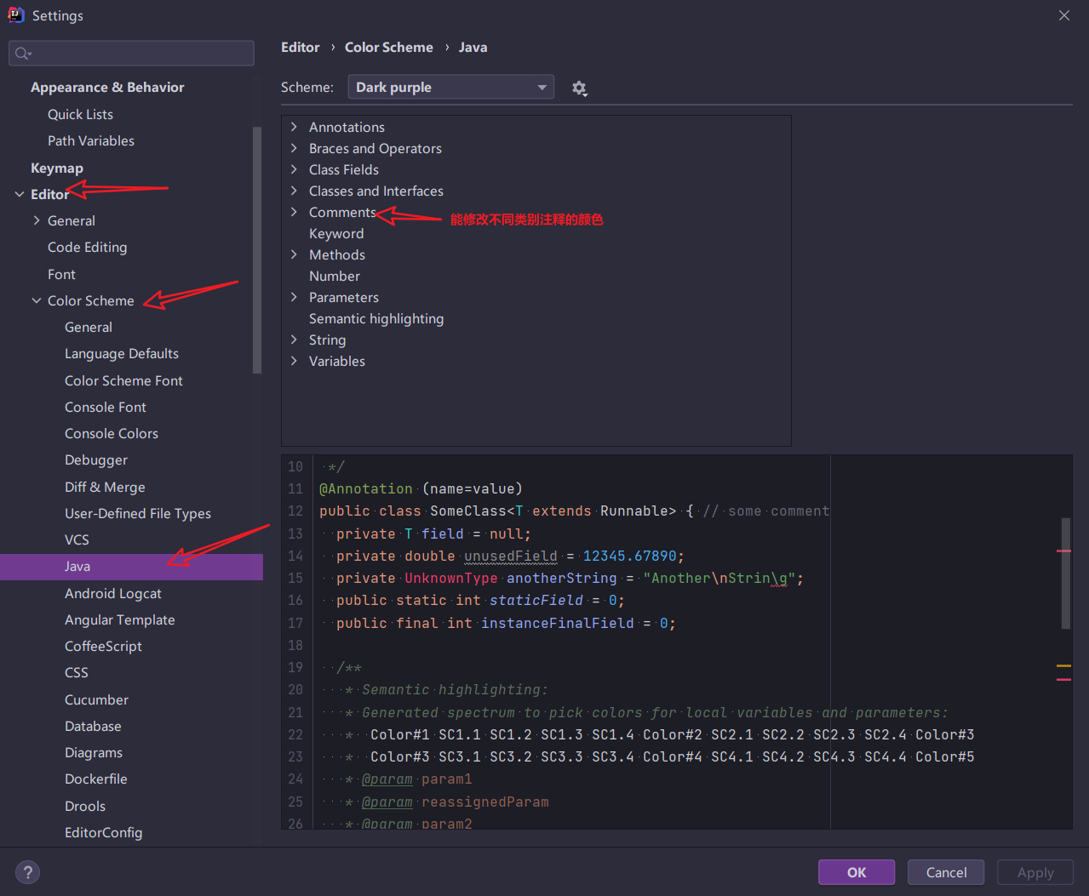Viewport: 1089px width, 896px height.
Task: Select EditorConfig color settings
Action: [x=103, y=833]
